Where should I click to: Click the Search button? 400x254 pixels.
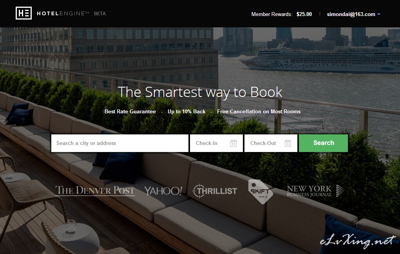[x=323, y=143]
